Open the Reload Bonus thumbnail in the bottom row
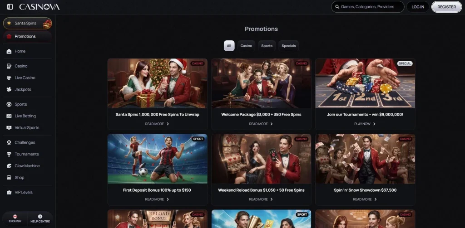The height and width of the screenshot is (228, 465). click(x=158, y=219)
